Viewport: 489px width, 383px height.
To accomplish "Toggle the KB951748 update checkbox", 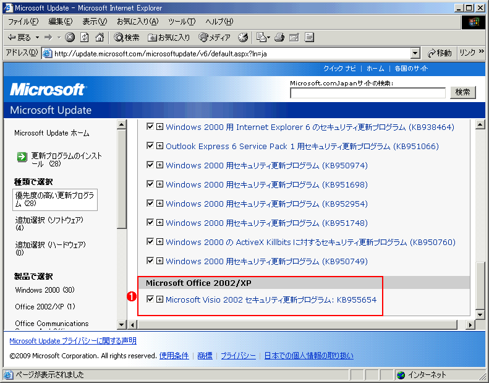I will click(150, 222).
